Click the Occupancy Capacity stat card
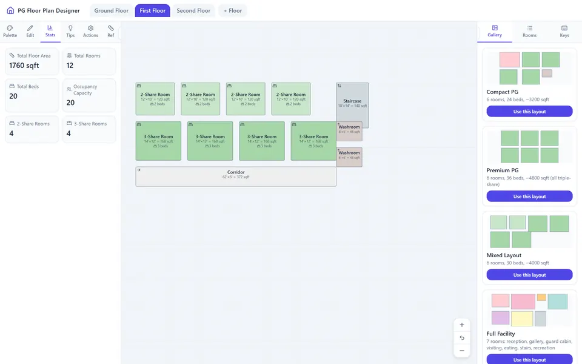582x364 pixels. point(89,95)
